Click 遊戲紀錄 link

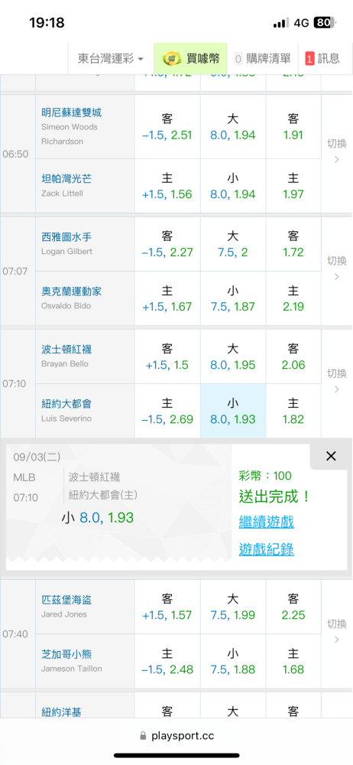pyautogui.click(x=266, y=549)
